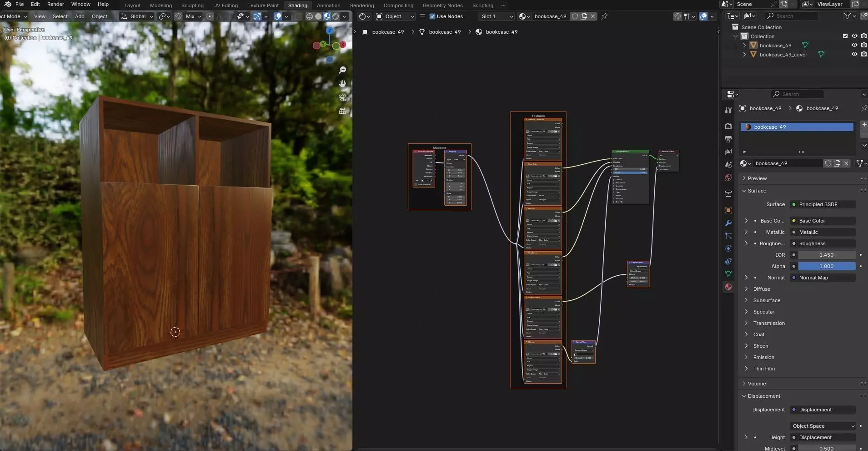Expand the Subsurface section

(767, 300)
